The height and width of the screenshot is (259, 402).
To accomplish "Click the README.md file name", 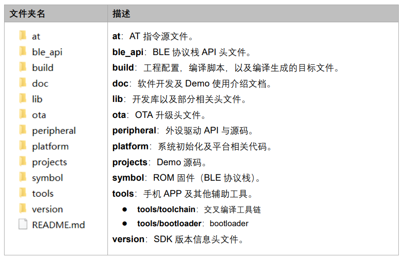I will [x=58, y=225].
